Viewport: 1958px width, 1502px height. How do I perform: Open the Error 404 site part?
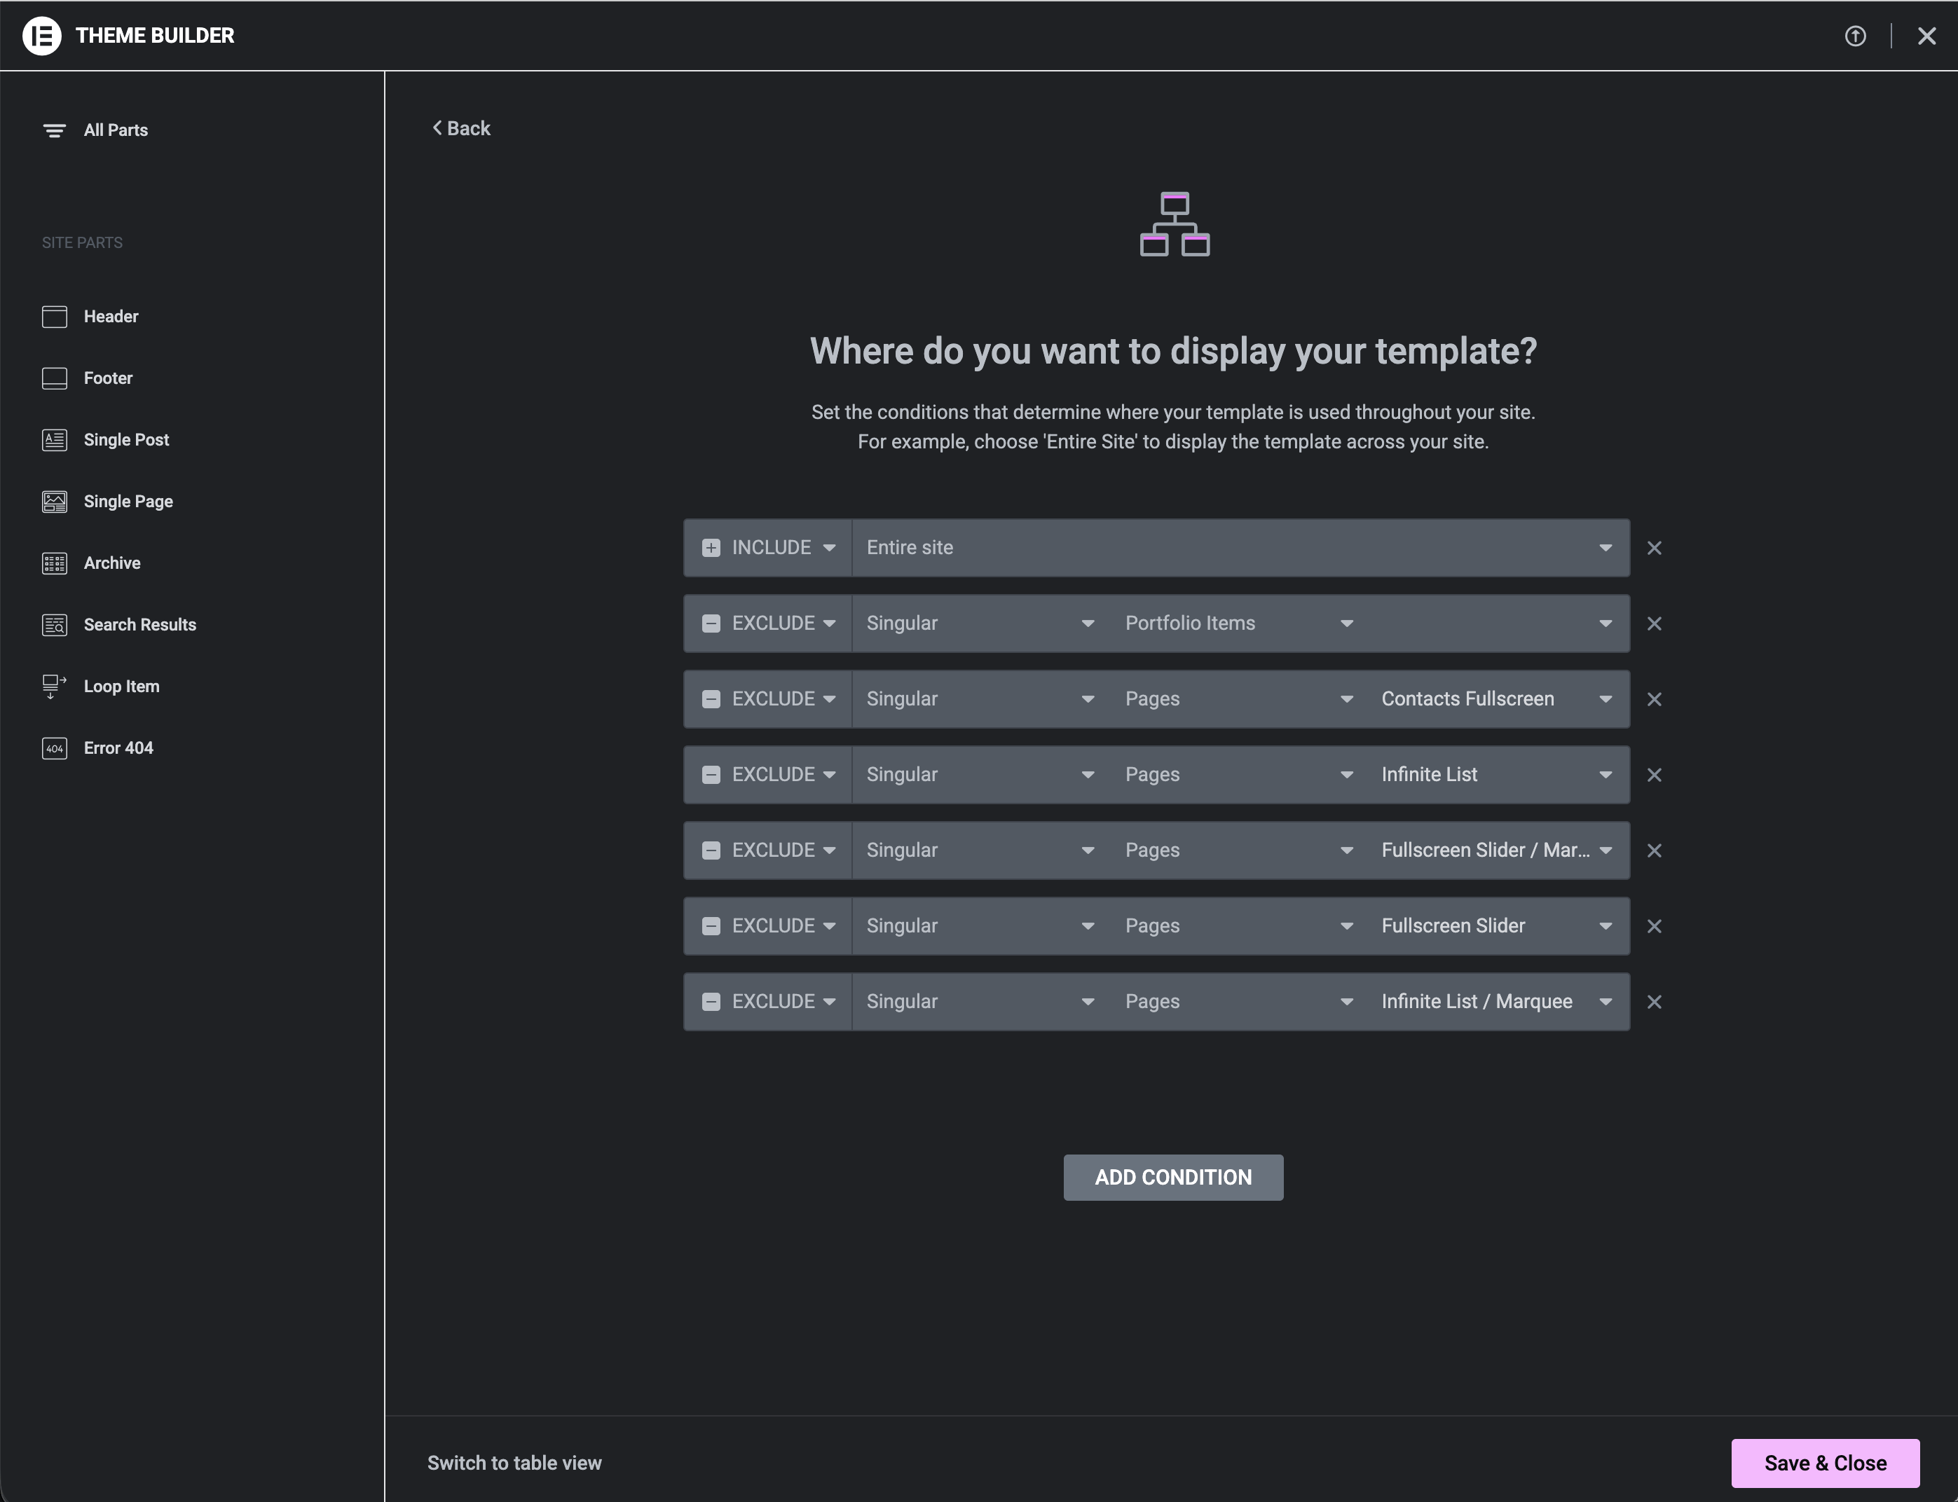pos(118,748)
